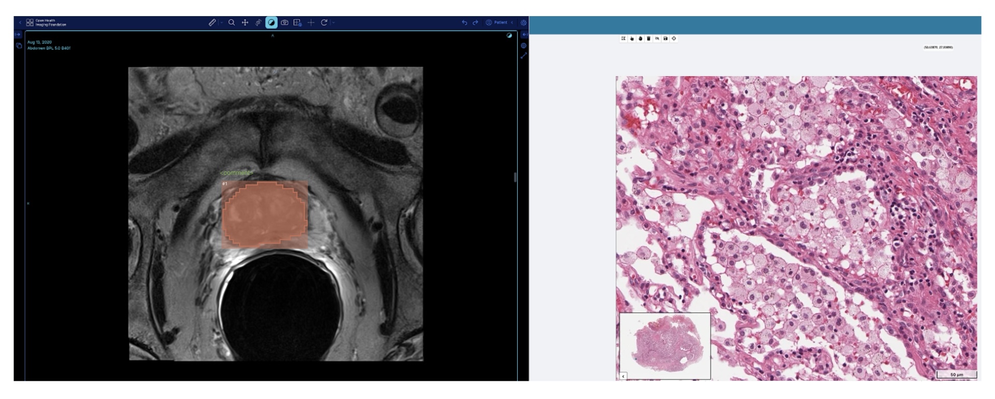Toggle annotation visibility eye icon
This screenshot has width=995, height=399.
657,38
